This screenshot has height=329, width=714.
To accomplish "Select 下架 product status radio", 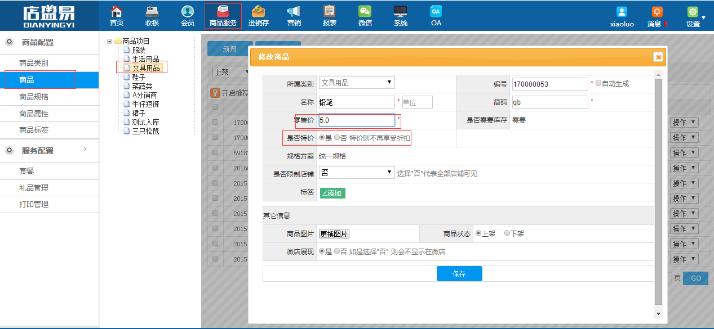I will click(x=507, y=233).
